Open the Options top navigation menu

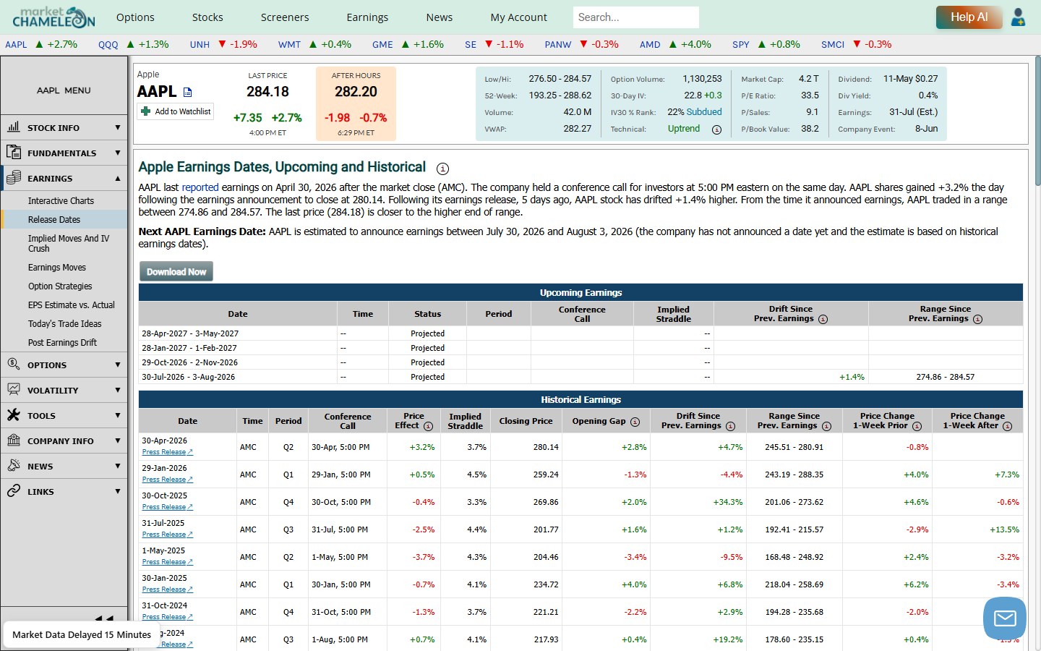pyautogui.click(x=135, y=17)
